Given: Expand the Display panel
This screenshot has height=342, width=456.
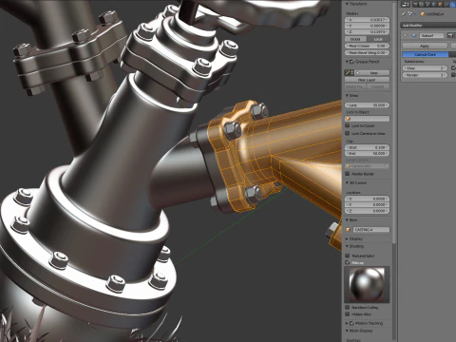Looking at the screenshot, I should point(347,238).
